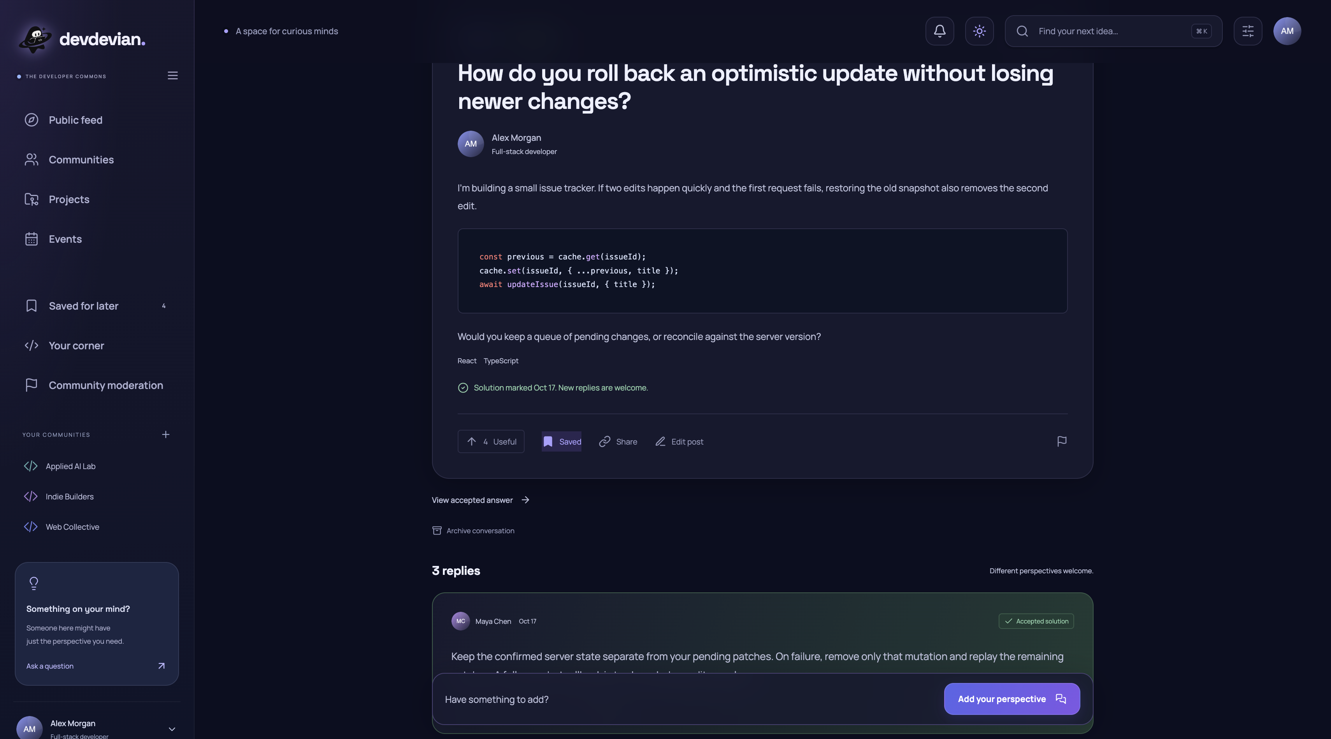1331x739 pixels.
Task: Collapse sidebar with hamburger icon
Action: point(172,75)
